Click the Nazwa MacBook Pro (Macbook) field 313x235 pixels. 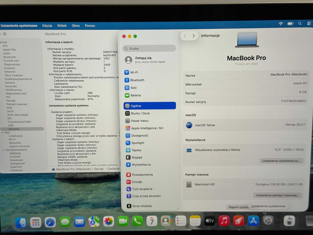click(x=246, y=75)
